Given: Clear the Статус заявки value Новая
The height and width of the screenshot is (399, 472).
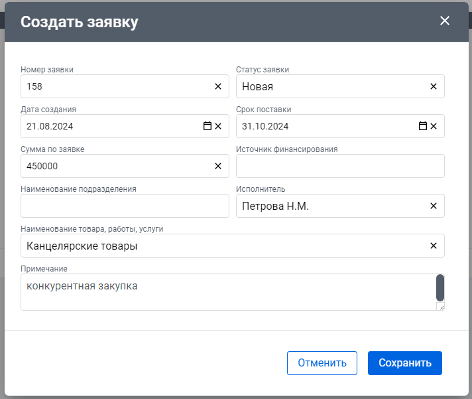Looking at the screenshot, I should [433, 86].
